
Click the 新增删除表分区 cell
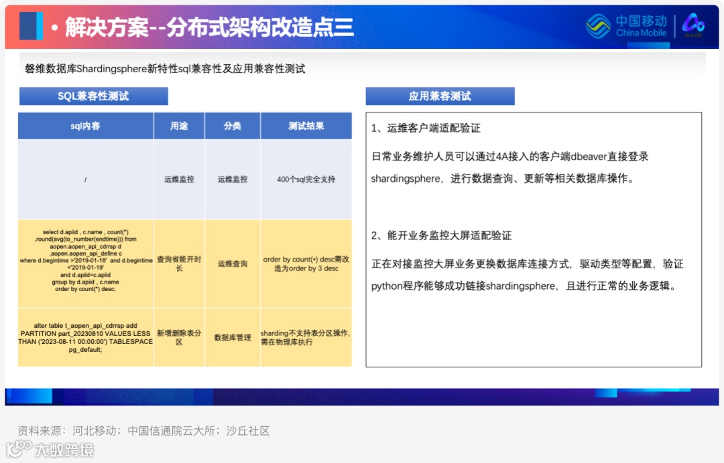click(179, 337)
